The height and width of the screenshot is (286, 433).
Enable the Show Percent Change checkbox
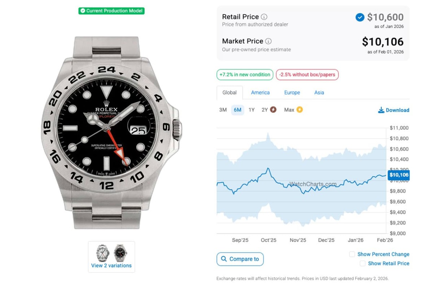352,254
